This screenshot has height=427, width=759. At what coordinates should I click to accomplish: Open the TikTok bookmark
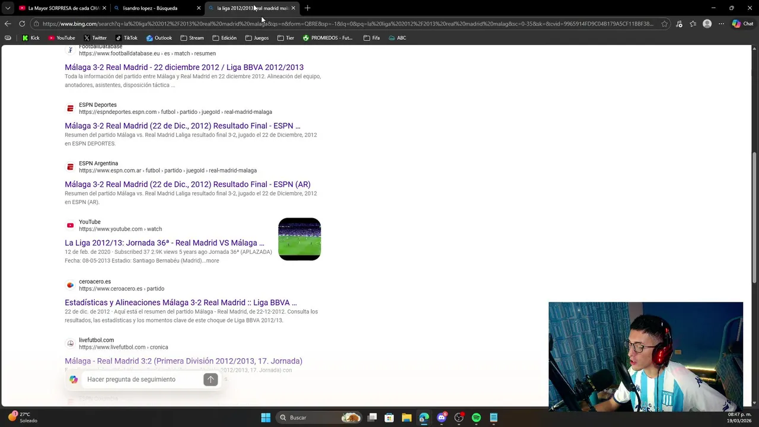pyautogui.click(x=126, y=38)
